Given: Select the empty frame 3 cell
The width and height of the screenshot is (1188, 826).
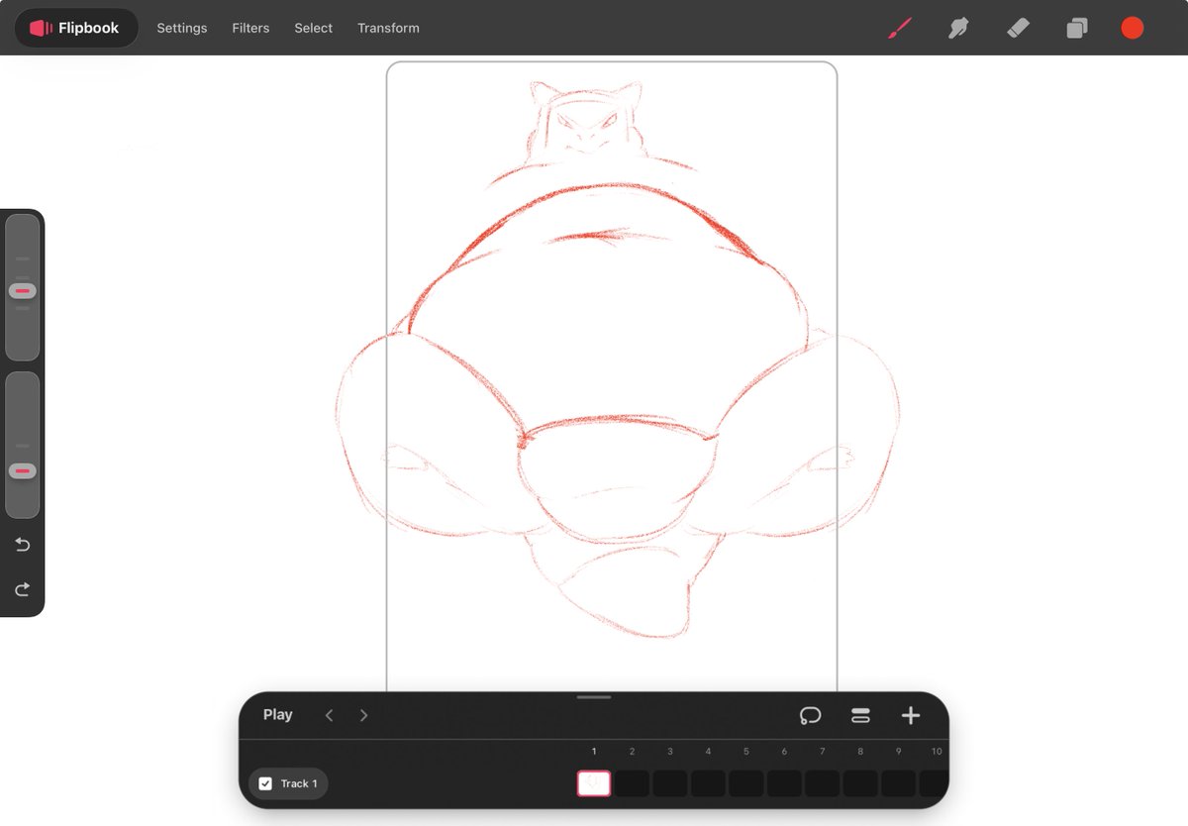Looking at the screenshot, I should pos(670,783).
